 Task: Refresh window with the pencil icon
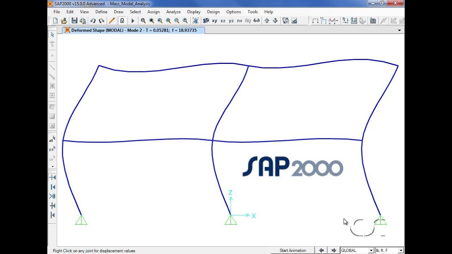click(112, 21)
